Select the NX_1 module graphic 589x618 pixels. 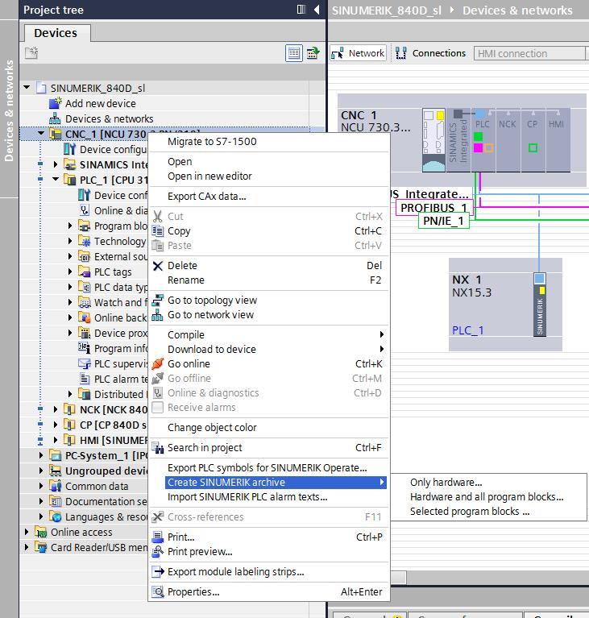point(540,305)
